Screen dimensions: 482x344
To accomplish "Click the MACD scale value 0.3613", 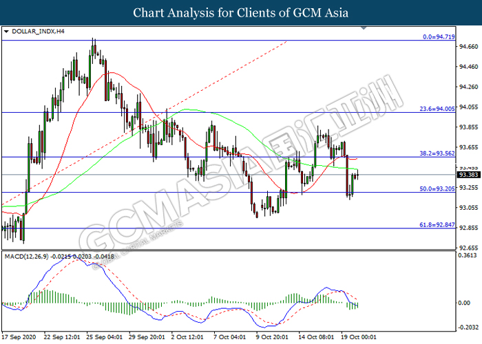I will point(468,255).
